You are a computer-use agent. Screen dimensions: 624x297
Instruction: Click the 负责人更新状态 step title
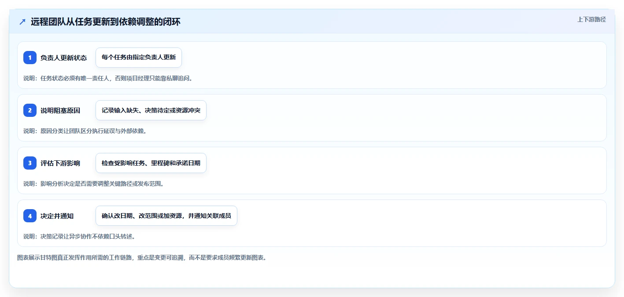pyautogui.click(x=64, y=58)
